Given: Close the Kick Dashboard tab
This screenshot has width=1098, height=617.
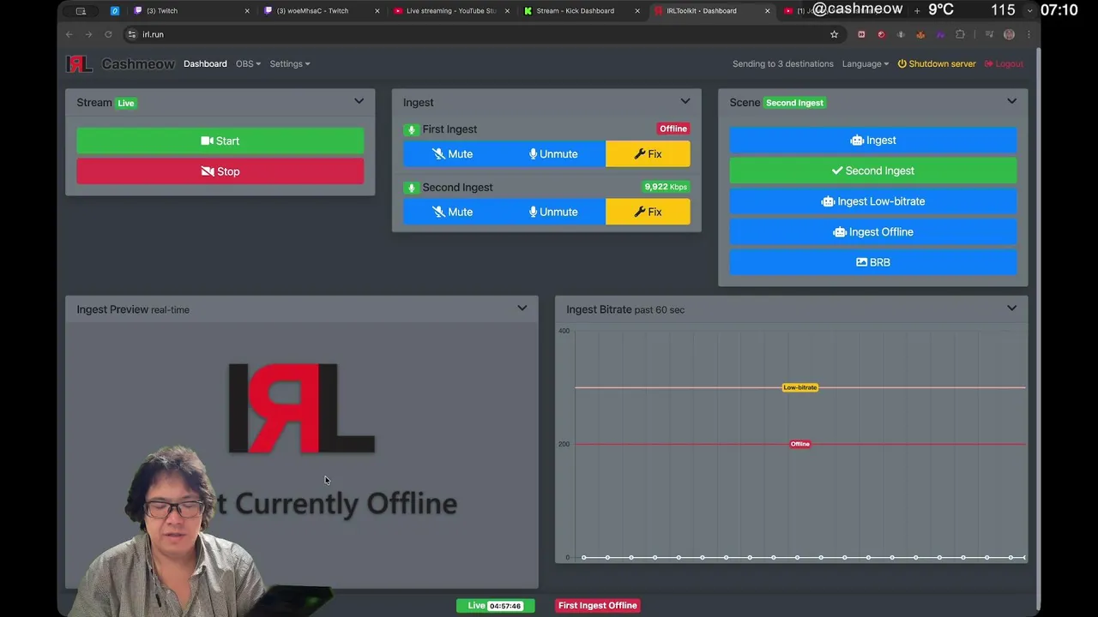Looking at the screenshot, I should point(637,11).
